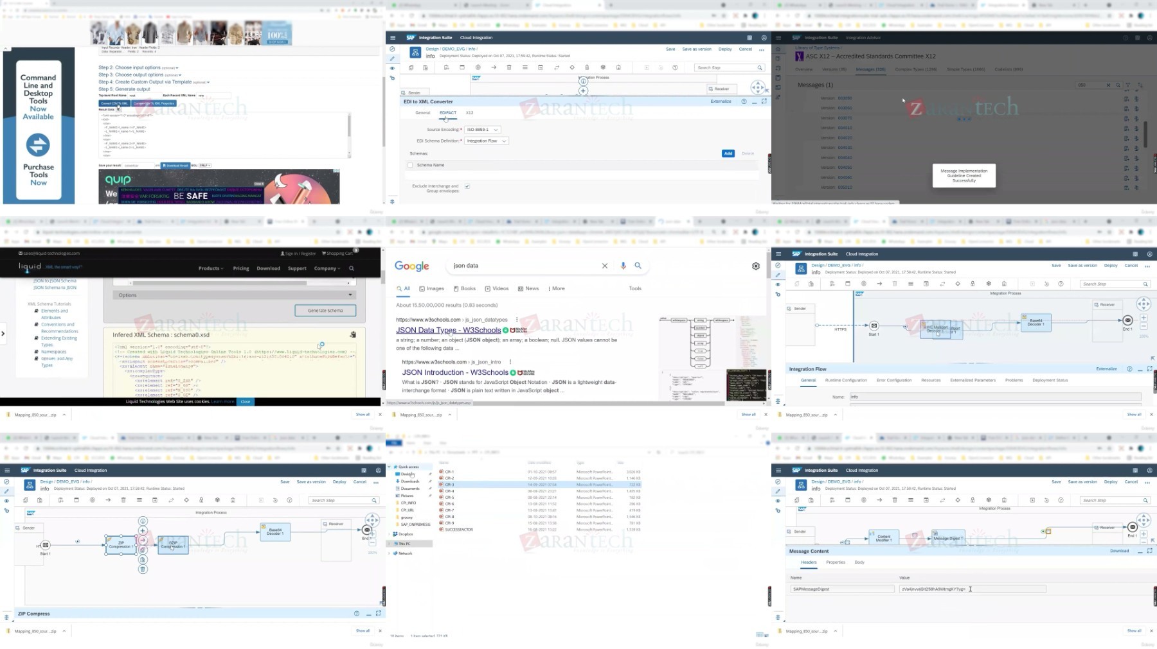Open hamburger menu in EDI to XML Converter window
This screenshot has width=1157, height=649.
pos(393,38)
